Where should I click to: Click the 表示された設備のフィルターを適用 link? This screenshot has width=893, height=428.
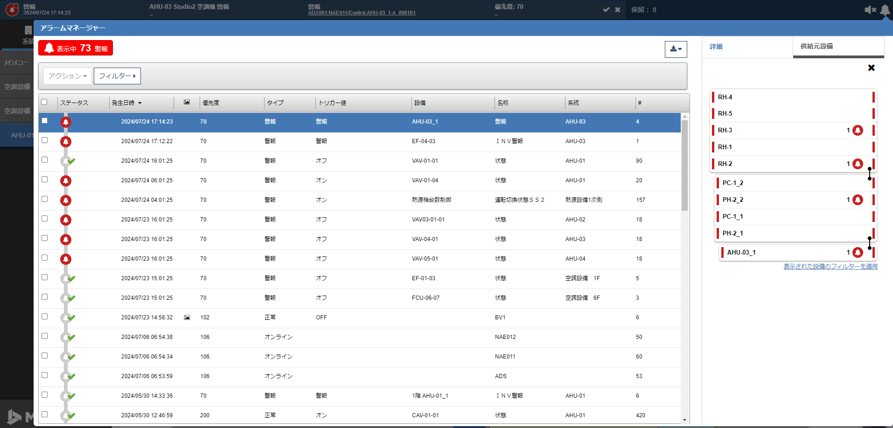click(830, 267)
